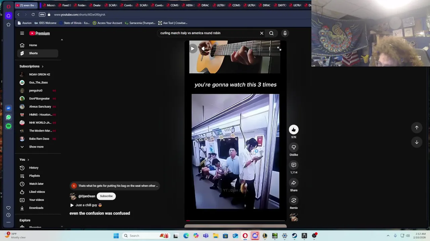This screenshot has width=430, height=241.
Task: Switch to the Folders browser tab
Action: (x=81, y=5)
